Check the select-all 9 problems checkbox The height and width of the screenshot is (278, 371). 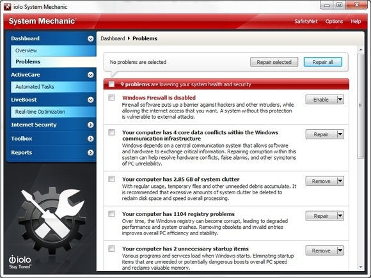[111, 84]
